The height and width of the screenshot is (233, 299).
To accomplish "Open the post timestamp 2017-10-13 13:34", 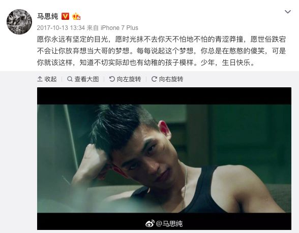I will click(61, 28).
